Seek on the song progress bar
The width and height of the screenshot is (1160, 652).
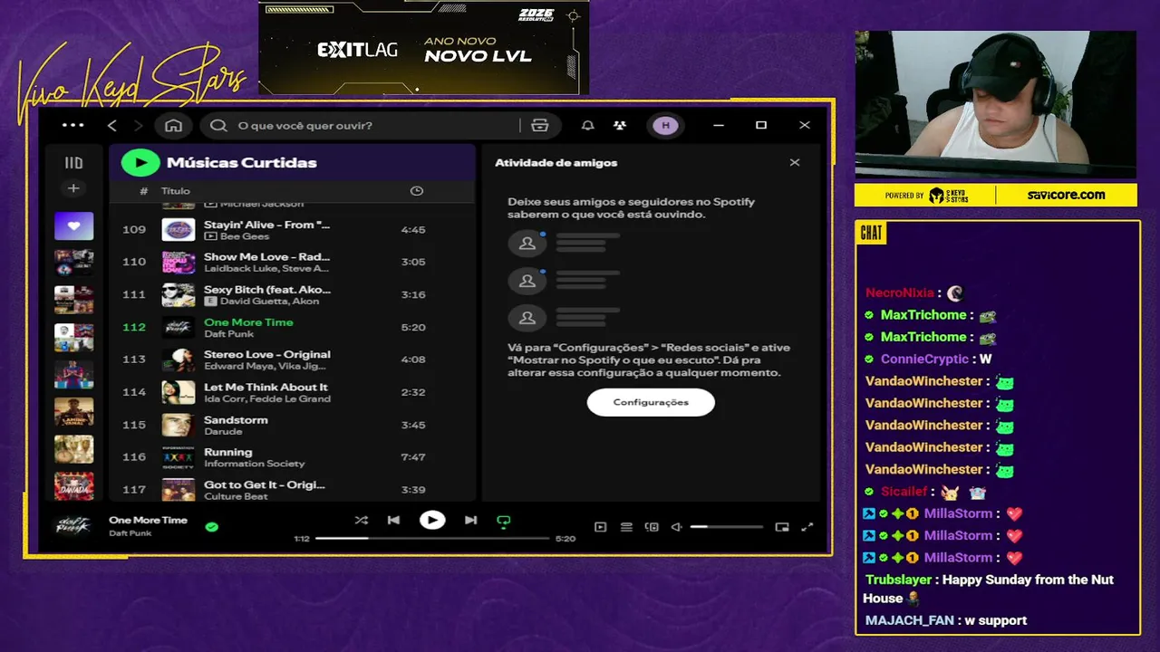(432, 538)
